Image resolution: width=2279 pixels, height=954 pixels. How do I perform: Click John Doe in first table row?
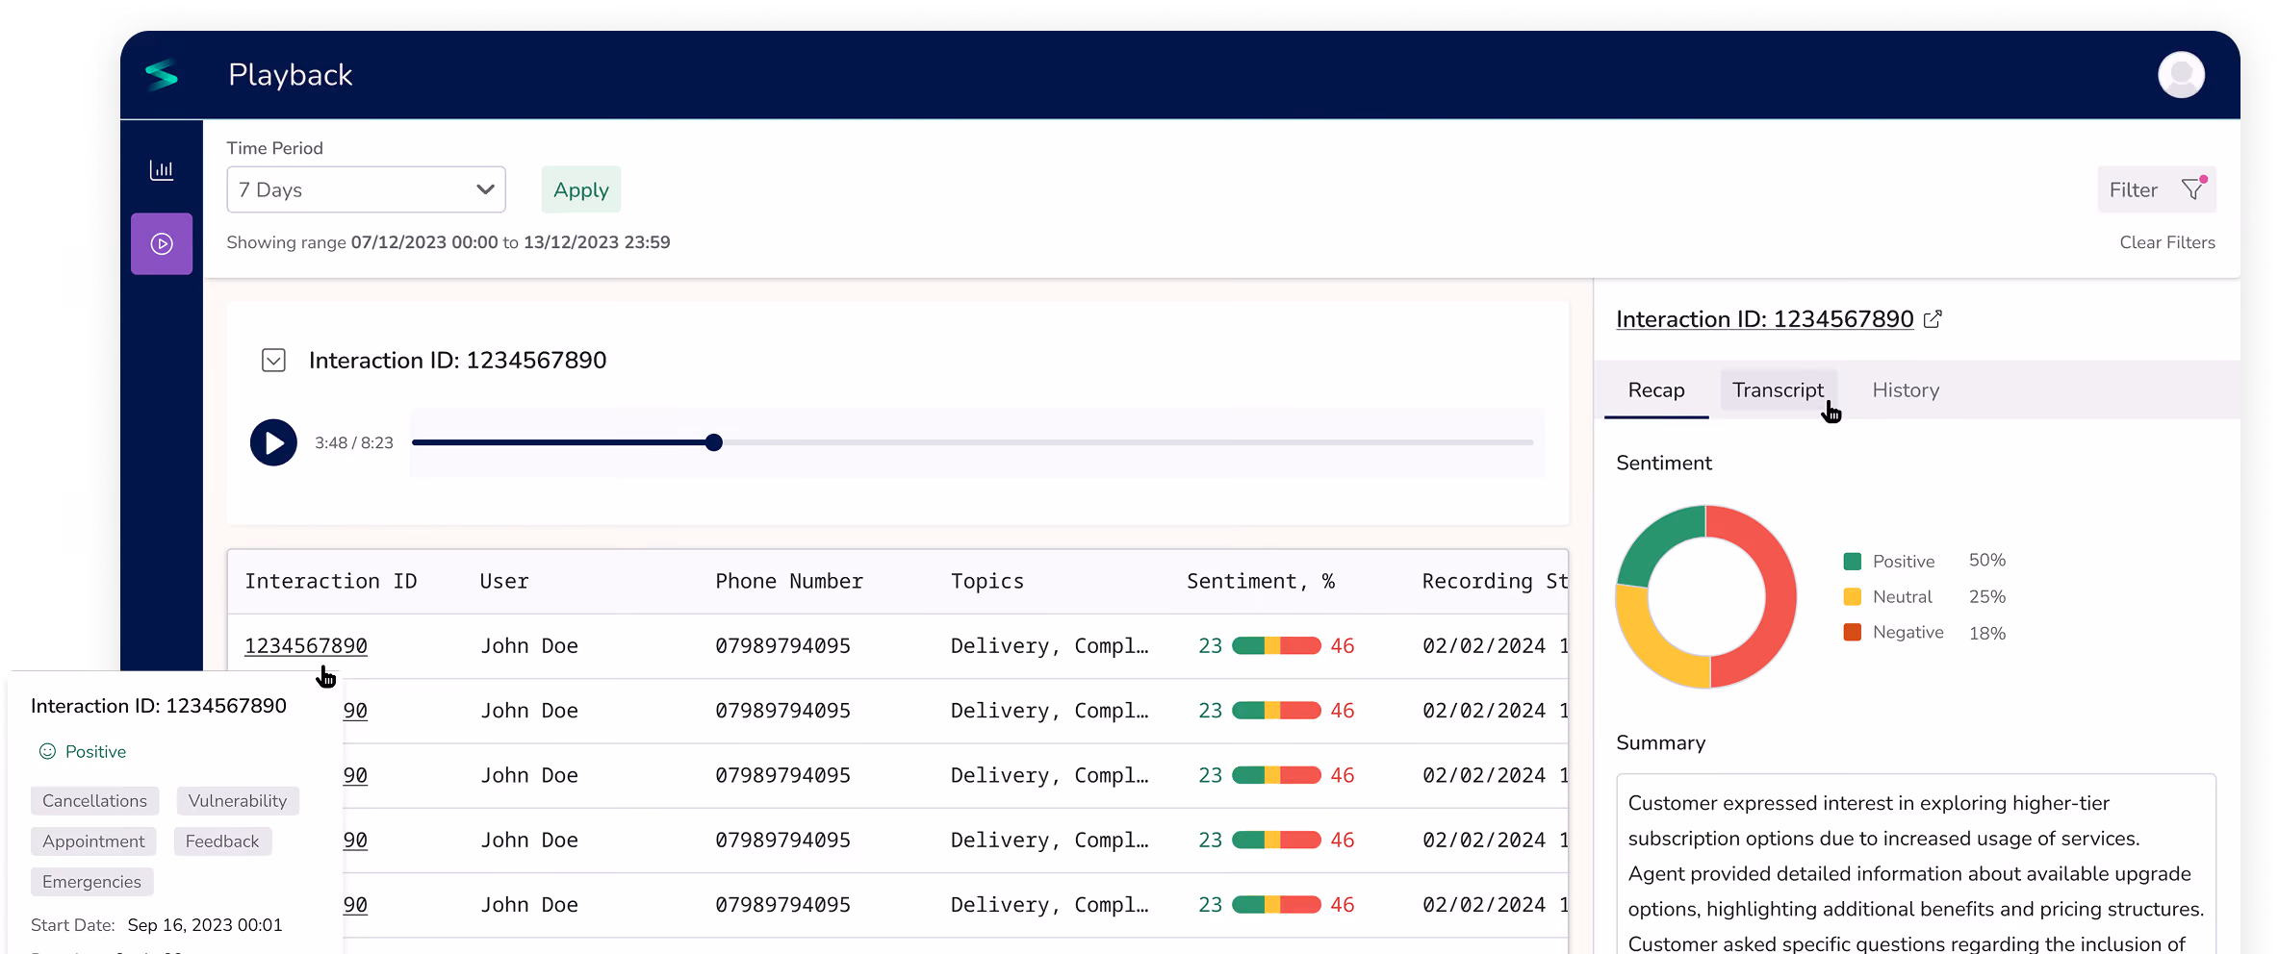[x=529, y=646]
